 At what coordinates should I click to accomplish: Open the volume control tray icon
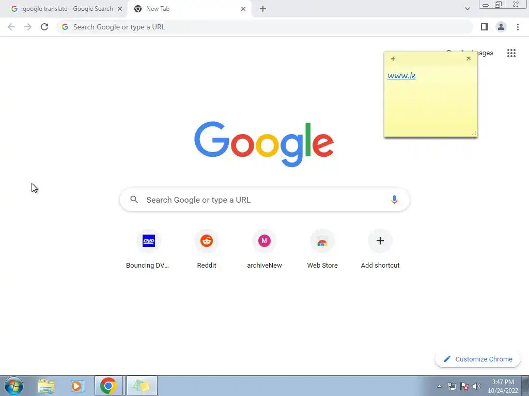[x=477, y=386]
